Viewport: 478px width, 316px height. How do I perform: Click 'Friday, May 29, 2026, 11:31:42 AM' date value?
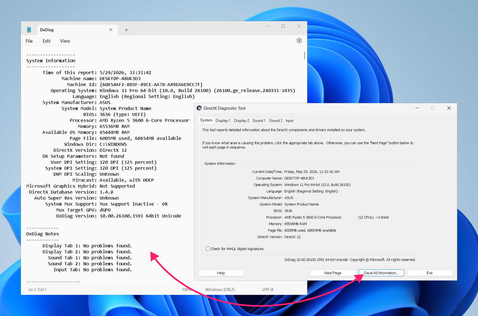tap(312, 172)
